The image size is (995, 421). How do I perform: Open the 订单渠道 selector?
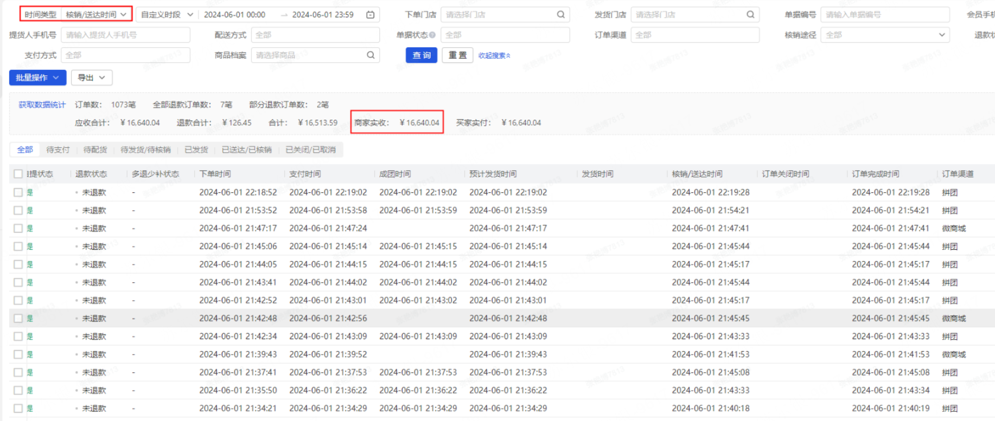(695, 35)
